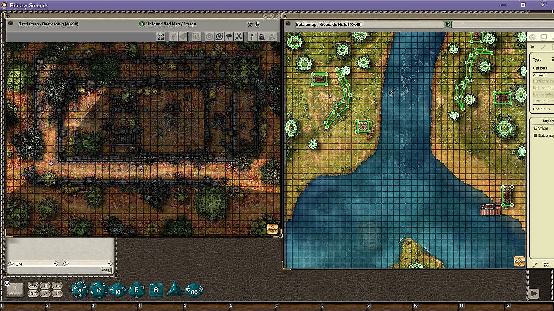Click the d4 pyramid die
This screenshot has width=554, height=311.
(175, 289)
